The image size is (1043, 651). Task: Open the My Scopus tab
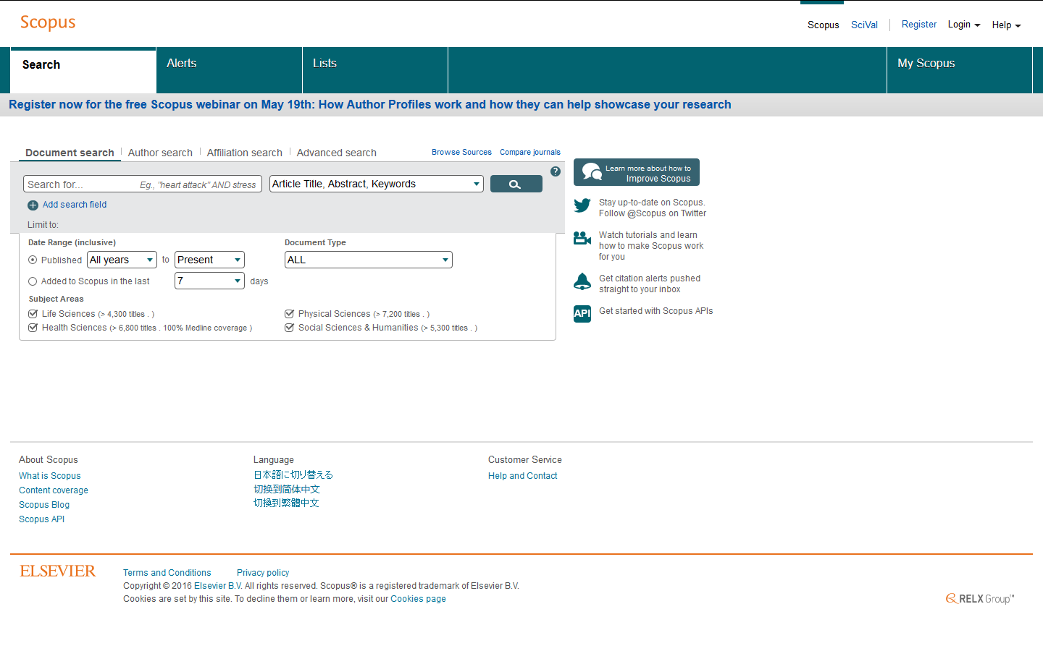[x=959, y=70]
